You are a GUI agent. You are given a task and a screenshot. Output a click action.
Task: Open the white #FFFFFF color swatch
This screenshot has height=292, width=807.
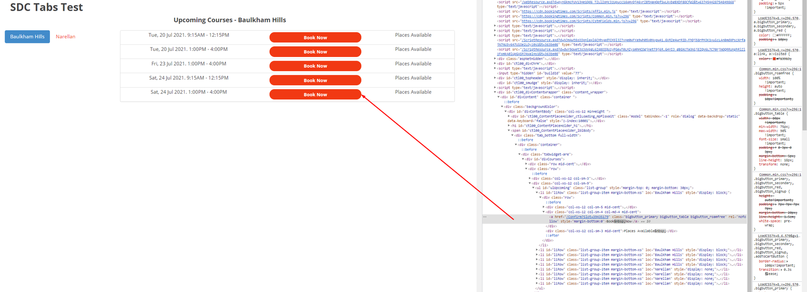774,35
